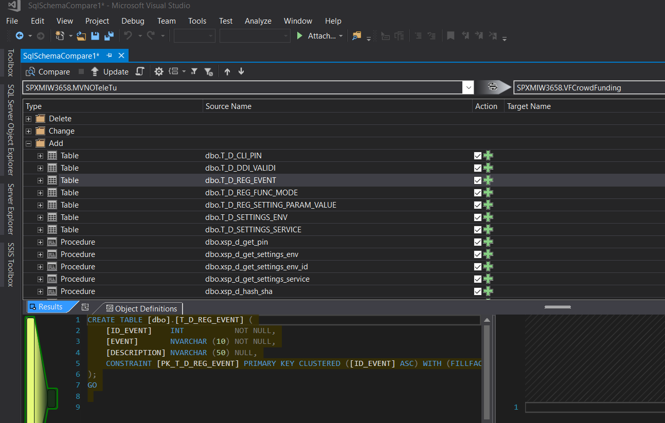Click the Update button
This screenshot has height=423, width=665.
(x=110, y=71)
